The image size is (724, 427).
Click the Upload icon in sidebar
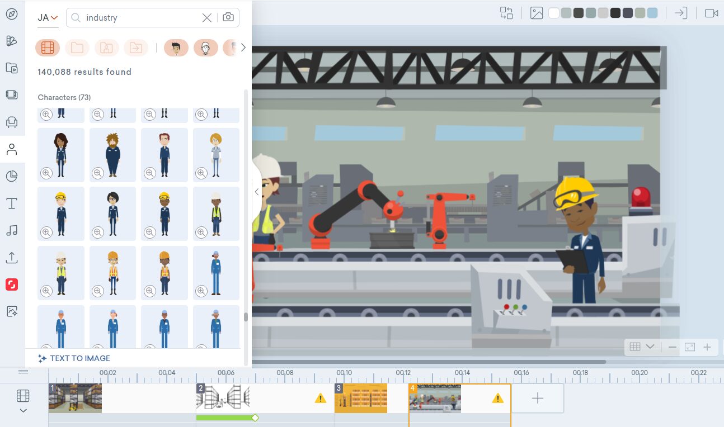[12, 258]
